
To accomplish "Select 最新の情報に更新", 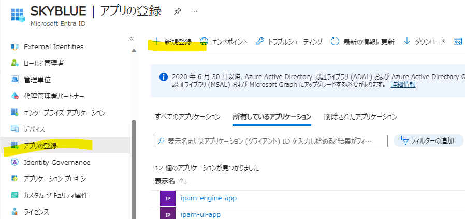I will click(x=369, y=42).
